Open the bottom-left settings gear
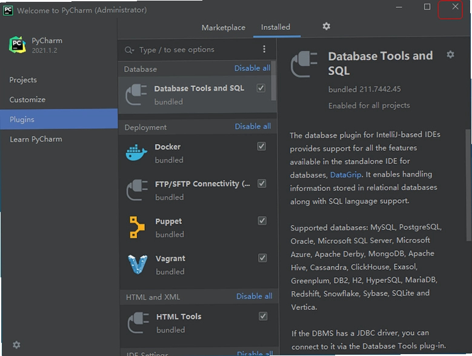Viewport: 472px width, 356px height. coord(16,344)
